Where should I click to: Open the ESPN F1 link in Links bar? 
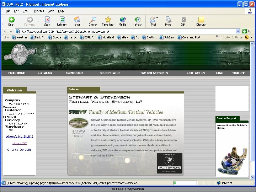pyautogui.click(x=87, y=37)
